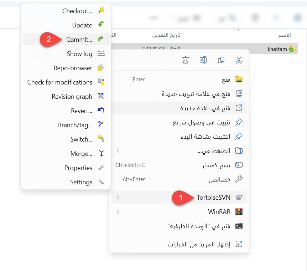Select the khattam folder row
This screenshot has height=271, width=307.
click(204, 48)
